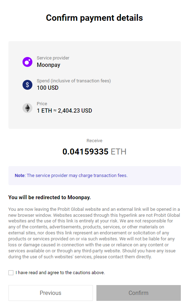Click the bold Note label

click(20, 176)
